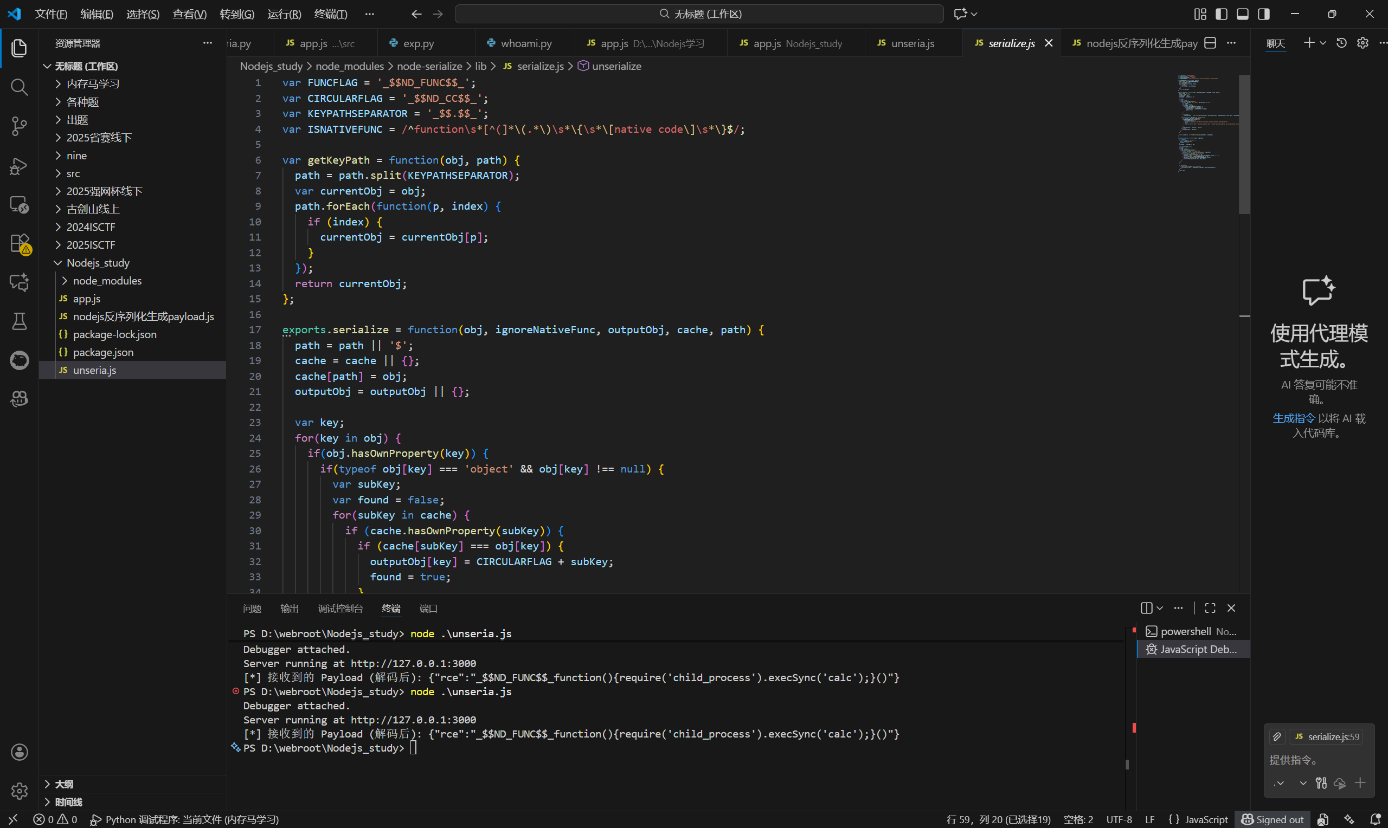Open the Extensions view
The image size is (1388, 828).
(x=19, y=243)
